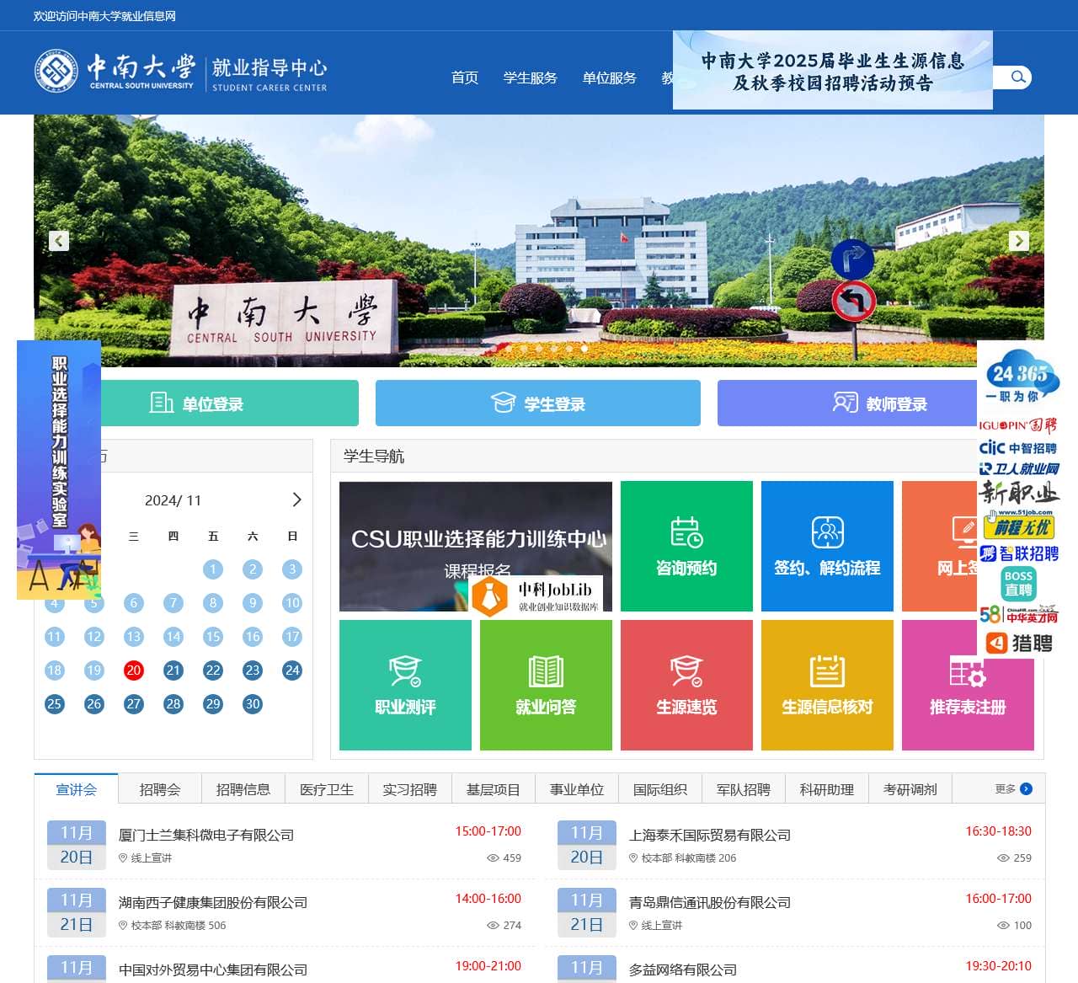Click date 20 on the calendar

pos(133,670)
